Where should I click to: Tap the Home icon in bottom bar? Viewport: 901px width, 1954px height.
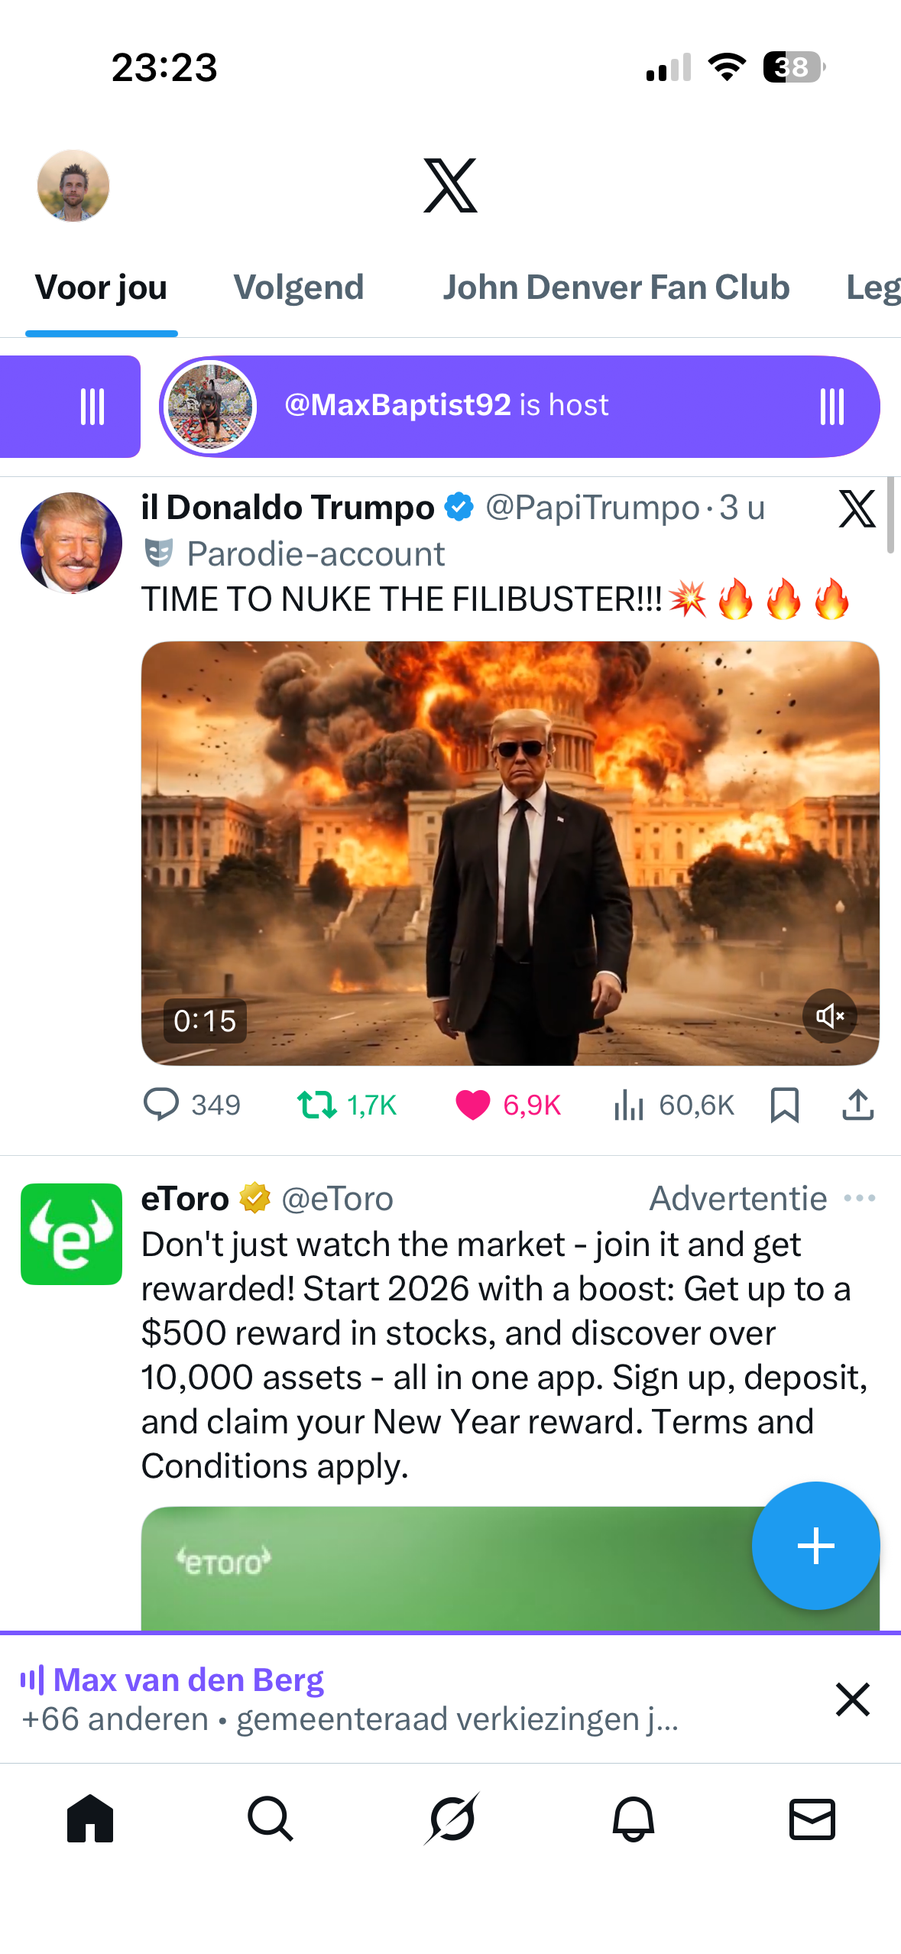coord(90,1819)
